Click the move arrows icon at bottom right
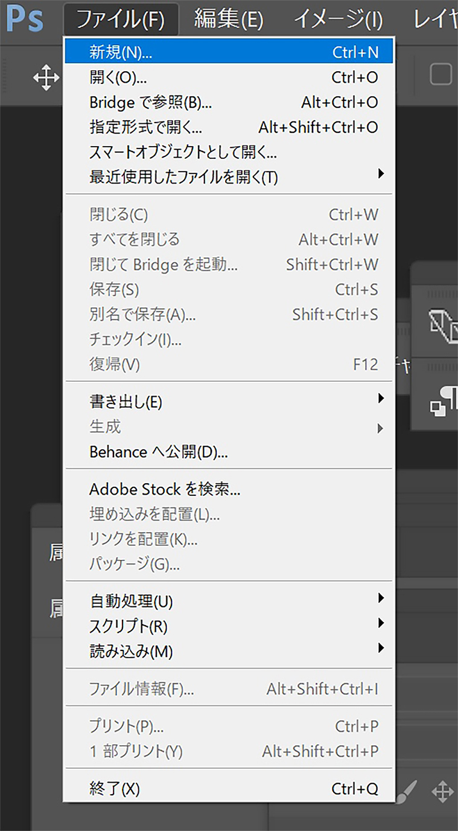The image size is (458, 831). pyautogui.click(x=442, y=791)
